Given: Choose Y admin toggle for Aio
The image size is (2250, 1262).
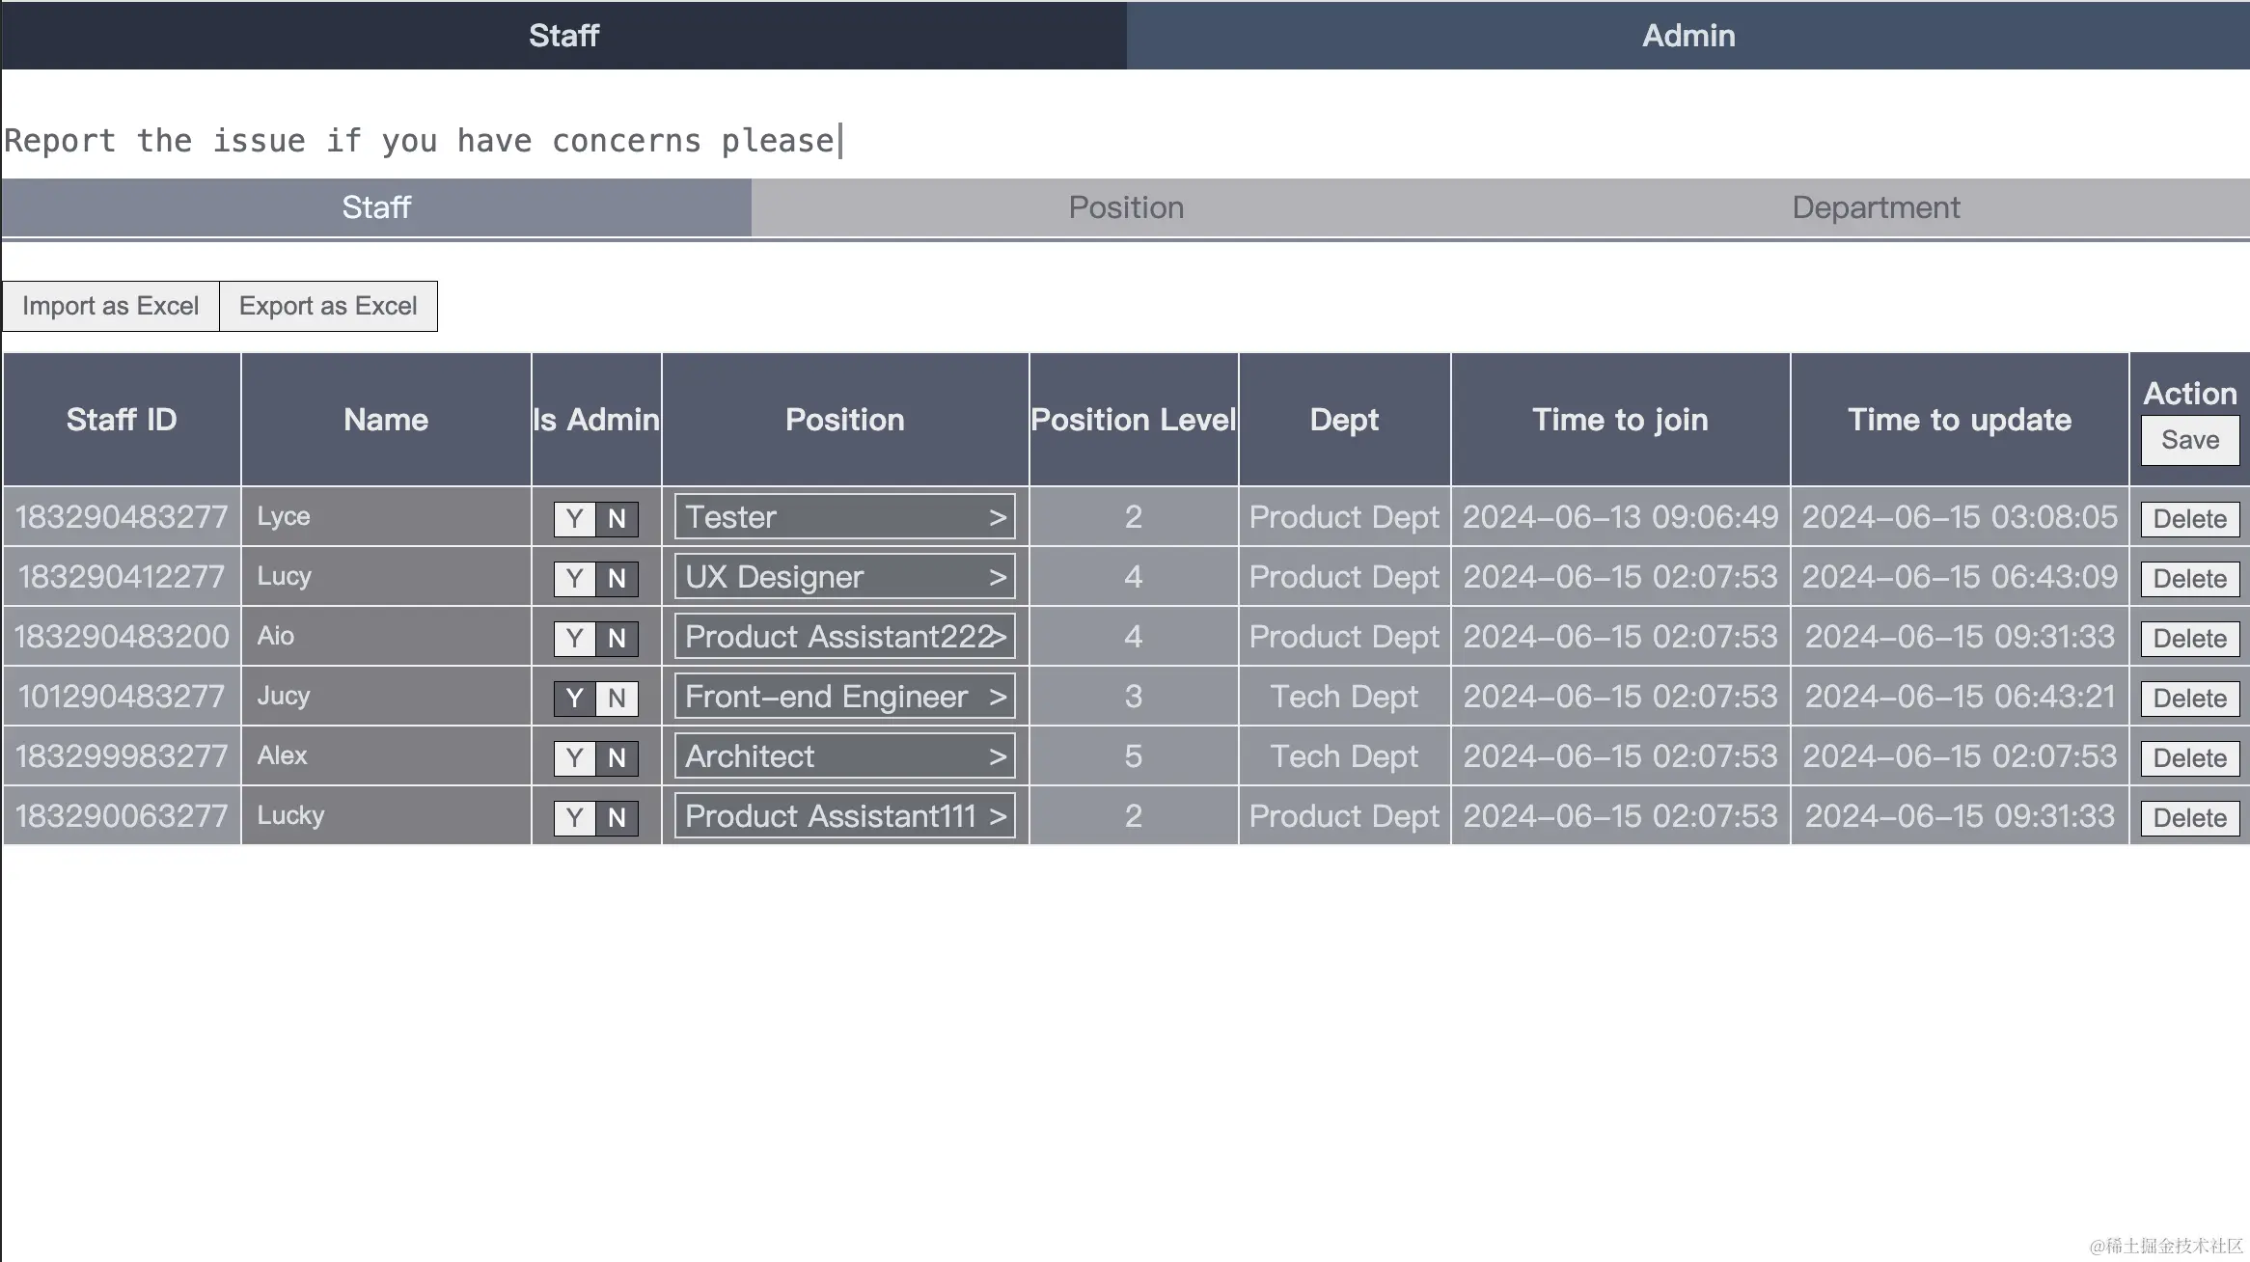Looking at the screenshot, I should click(574, 639).
